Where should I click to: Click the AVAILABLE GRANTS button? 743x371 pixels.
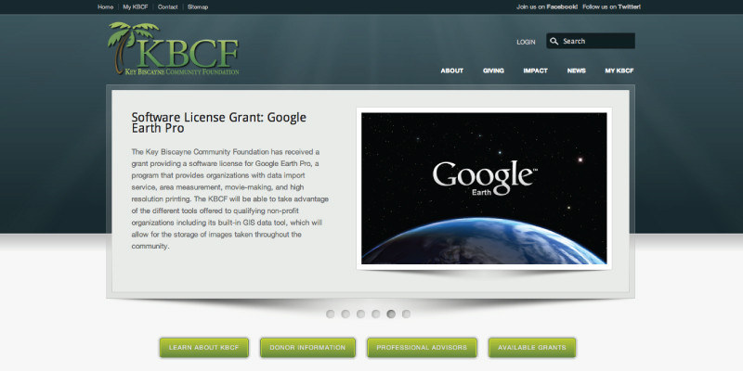click(532, 347)
